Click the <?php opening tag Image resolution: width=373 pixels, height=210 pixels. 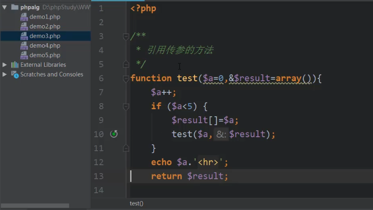(143, 8)
